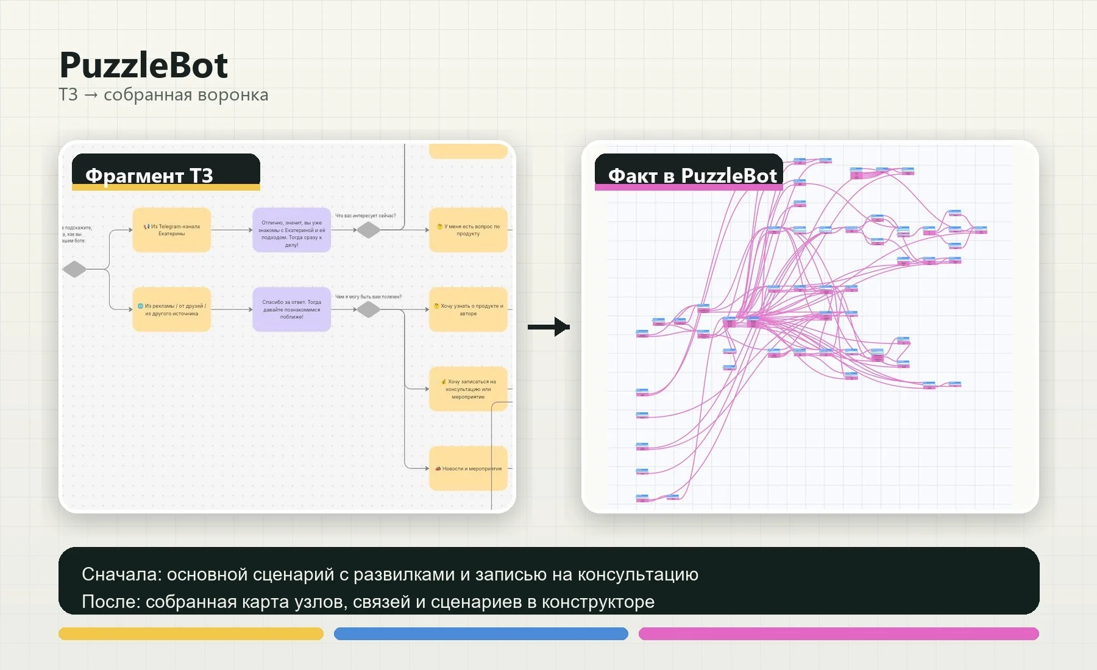1097x670 pixels.
Task: Select the purple node Спасибо за ответ
Action: point(292,309)
